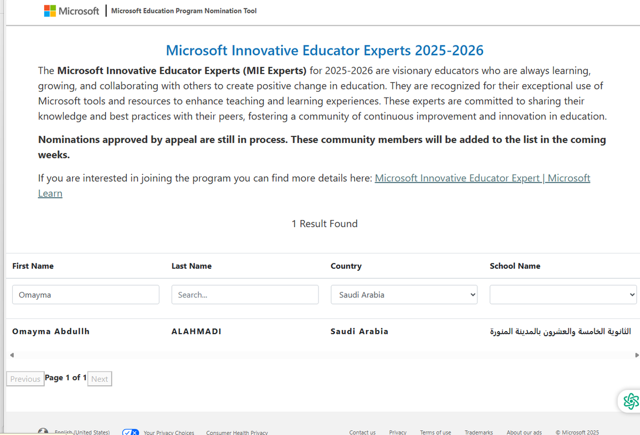This screenshot has width=640, height=435.
Task: Sort by Last Name column header
Action: 191,266
